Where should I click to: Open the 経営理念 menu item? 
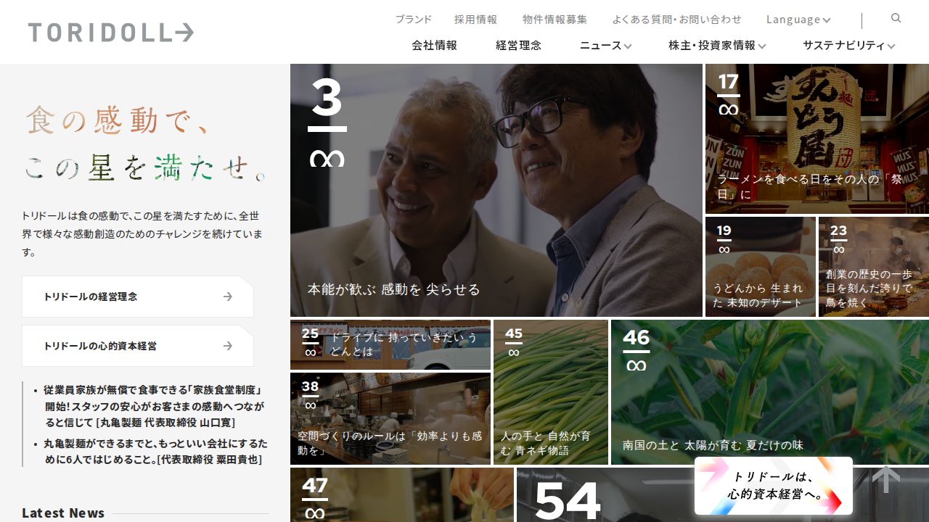click(518, 45)
